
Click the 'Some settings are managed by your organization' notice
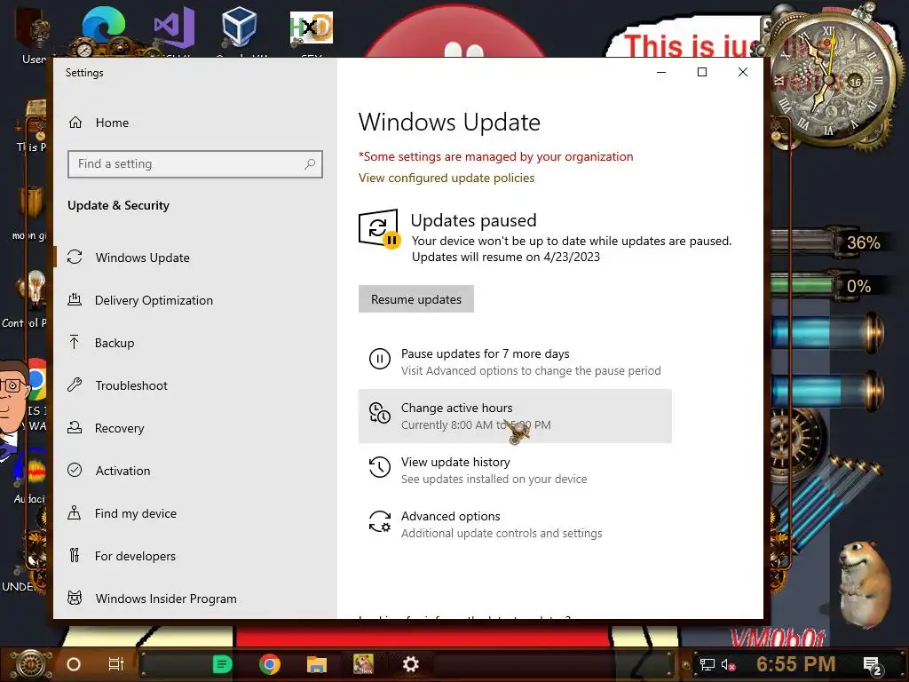click(x=495, y=156)
